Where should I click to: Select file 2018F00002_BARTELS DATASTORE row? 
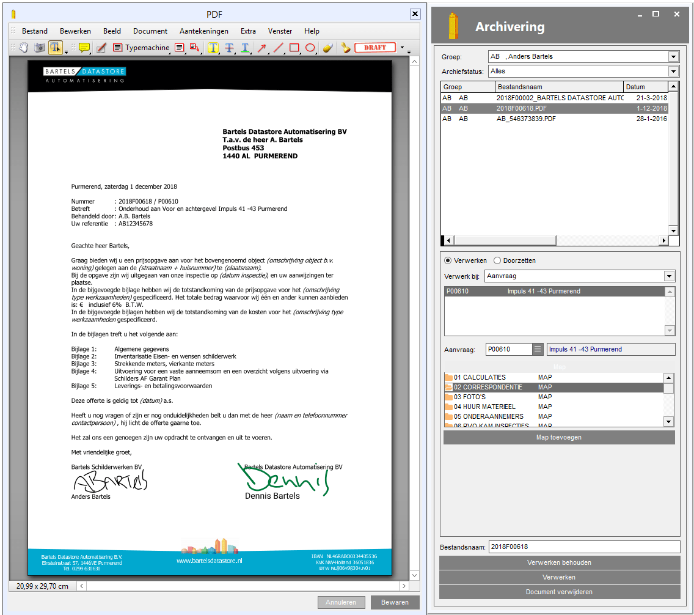click(x=555, y=98)
